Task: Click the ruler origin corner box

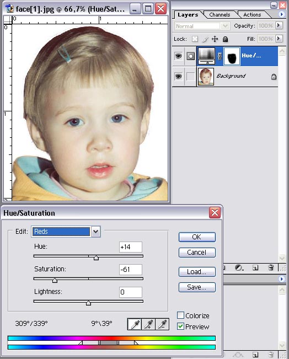Action: point(8,20)
